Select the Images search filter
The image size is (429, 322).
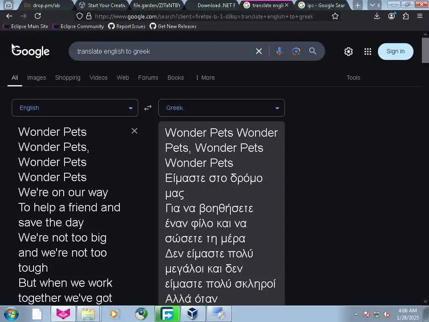pyautogui.click(x=36, y=78)
